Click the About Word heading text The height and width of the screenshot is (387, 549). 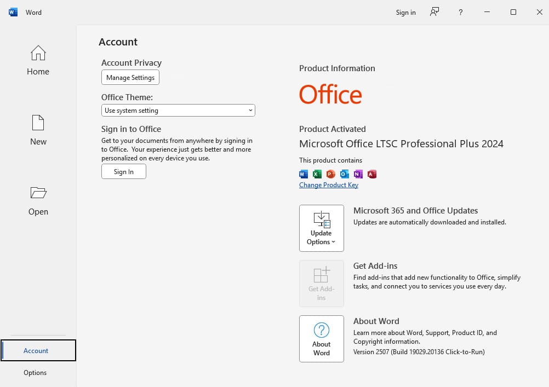(376, 321)
